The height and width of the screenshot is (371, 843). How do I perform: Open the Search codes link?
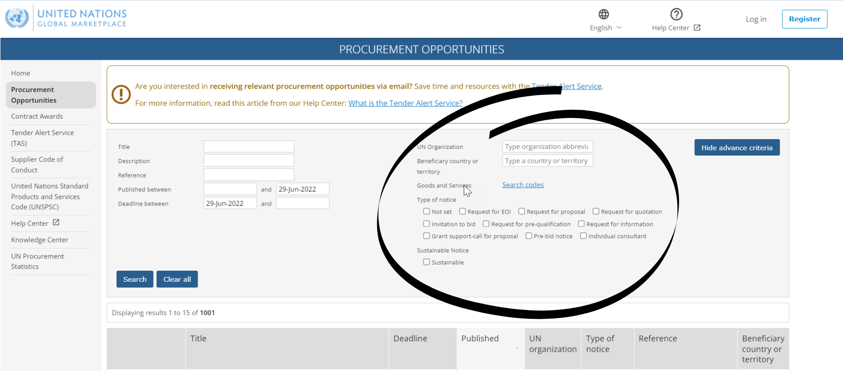tap(523, 185)
